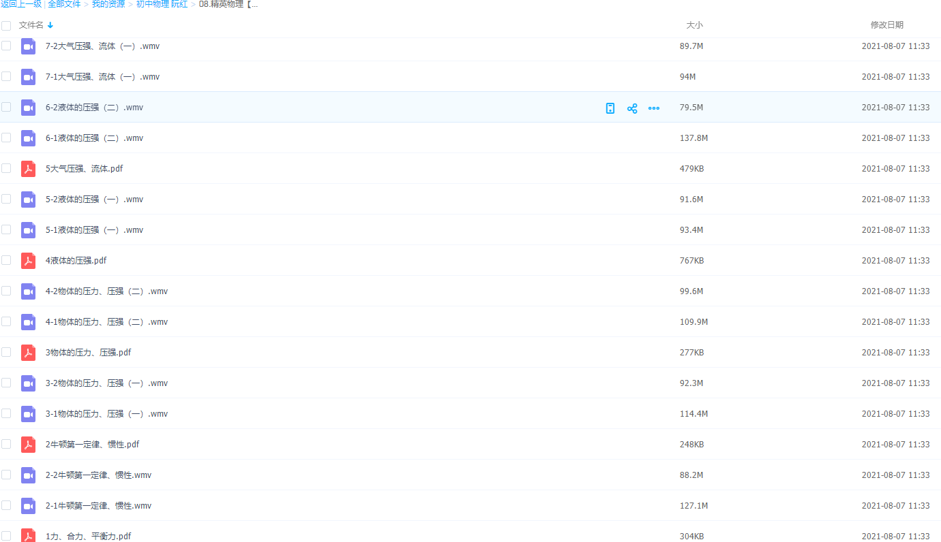Viewport: 941px width, 542px height.
Task: Tick checkbox beside 2牛顿第一定律、惯性.pdf
Action: [6, 444]
